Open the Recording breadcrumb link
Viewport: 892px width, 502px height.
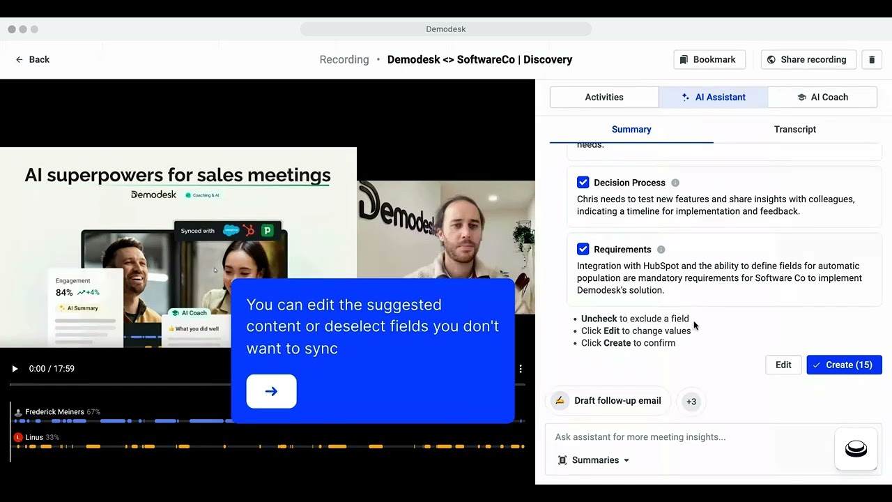point(344,59)
